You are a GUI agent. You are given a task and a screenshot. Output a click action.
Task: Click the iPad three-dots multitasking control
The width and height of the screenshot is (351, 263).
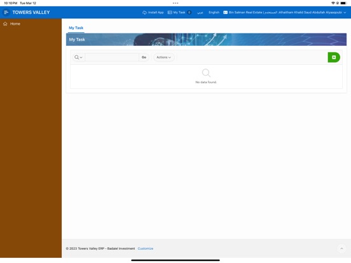pos(175,3)
